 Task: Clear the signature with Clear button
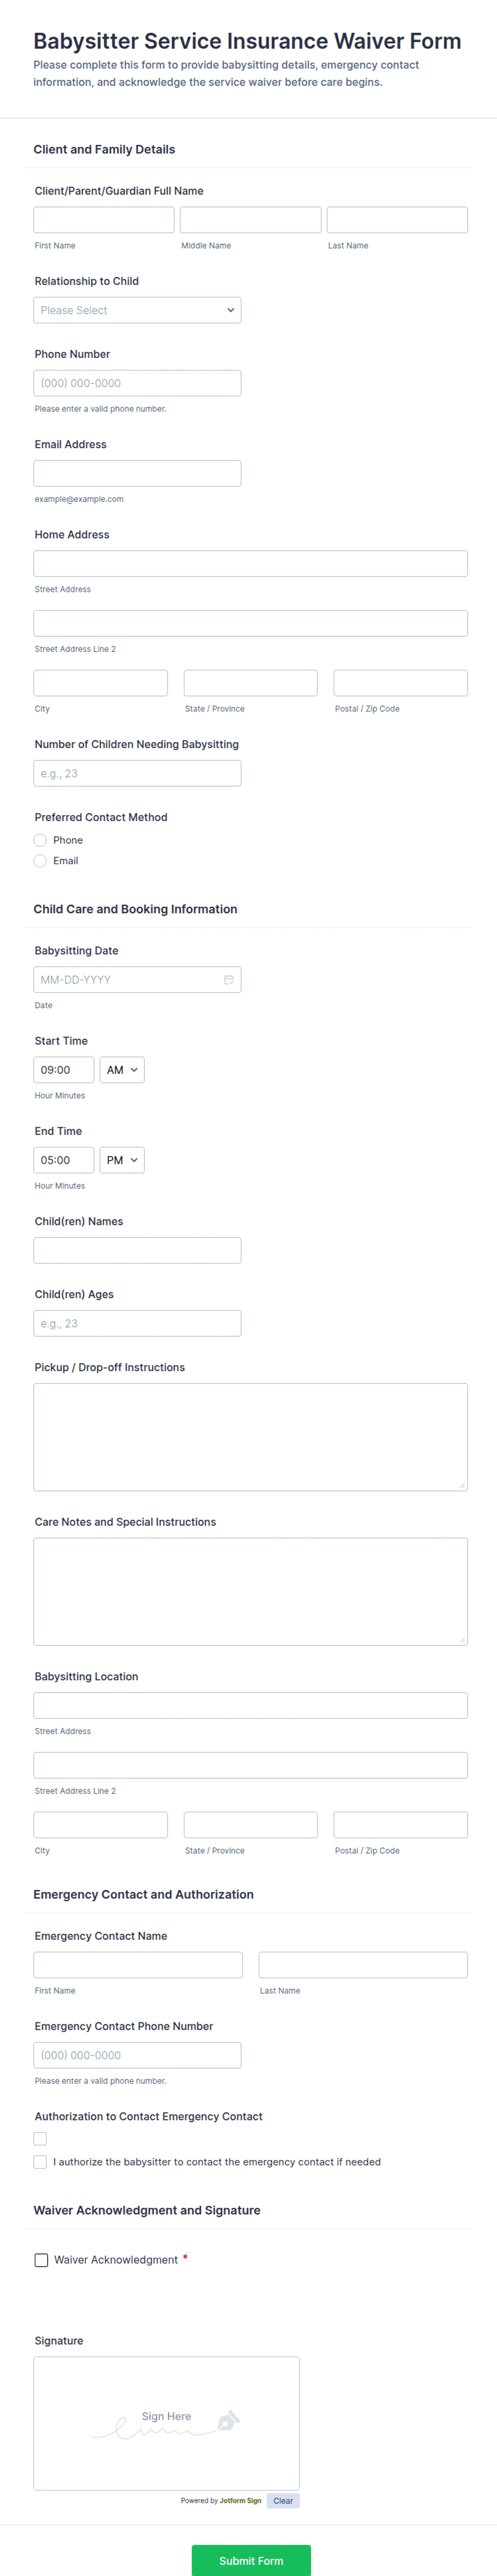pos(282,2500)
